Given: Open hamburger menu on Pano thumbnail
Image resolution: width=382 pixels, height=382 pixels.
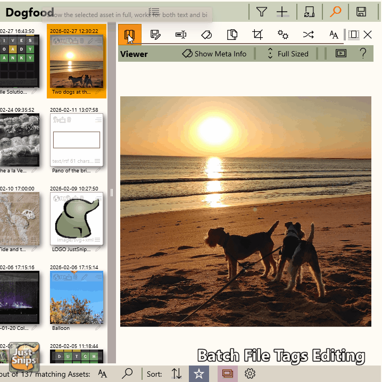Looking at the screenshot, I should coord(97,161).
